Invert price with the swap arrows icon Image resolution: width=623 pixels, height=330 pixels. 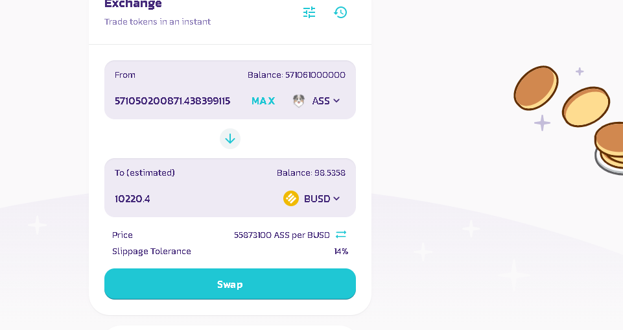pos(341,235)
